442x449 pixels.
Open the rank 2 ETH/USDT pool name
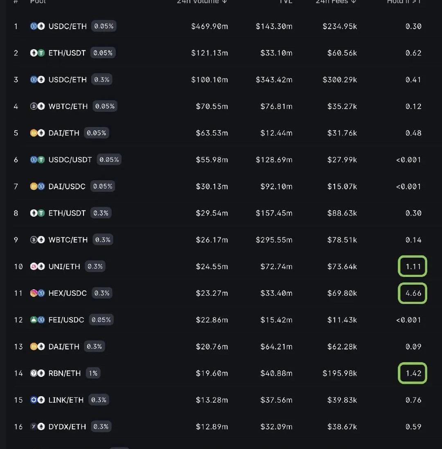coord(67,53)
